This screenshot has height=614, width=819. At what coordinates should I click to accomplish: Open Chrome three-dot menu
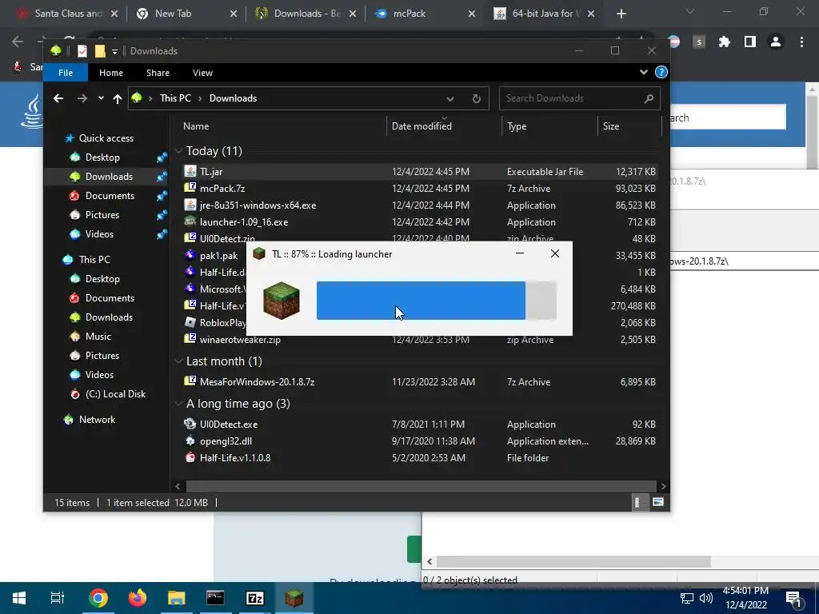pyautogui.click(x=801, y=42)
